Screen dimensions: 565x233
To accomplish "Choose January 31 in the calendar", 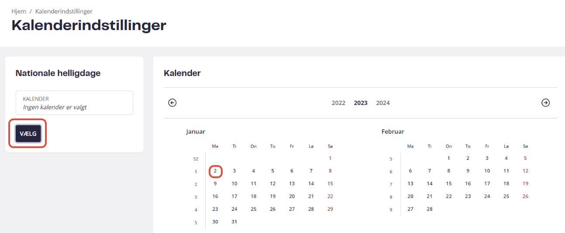I will coord(234,222).
